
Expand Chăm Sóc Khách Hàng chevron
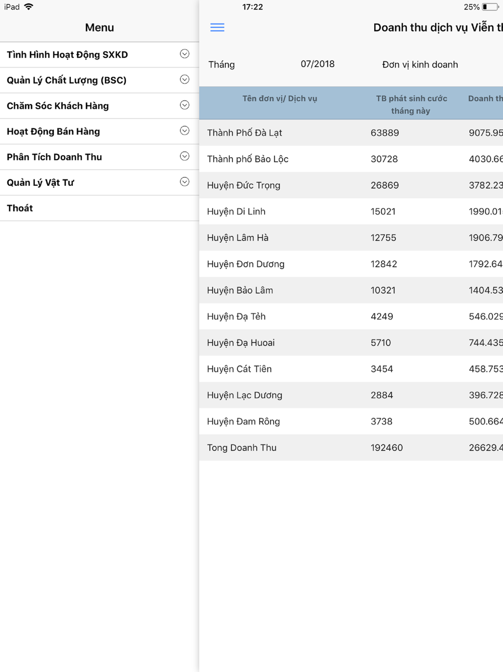point(185,105)
